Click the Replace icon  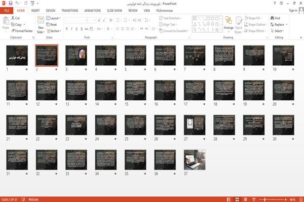pyautogui.click(x=272, y=24)
